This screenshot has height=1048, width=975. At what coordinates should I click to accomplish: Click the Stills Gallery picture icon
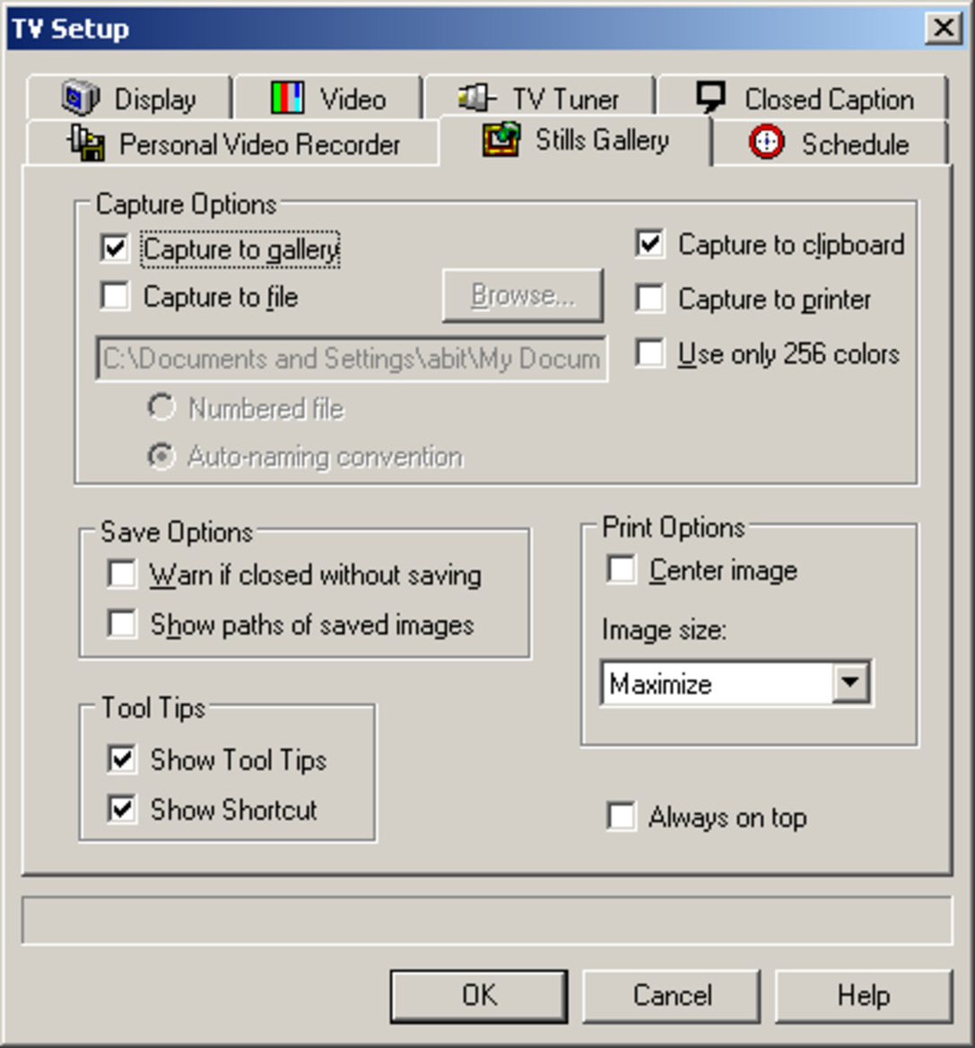coord(501,139)
